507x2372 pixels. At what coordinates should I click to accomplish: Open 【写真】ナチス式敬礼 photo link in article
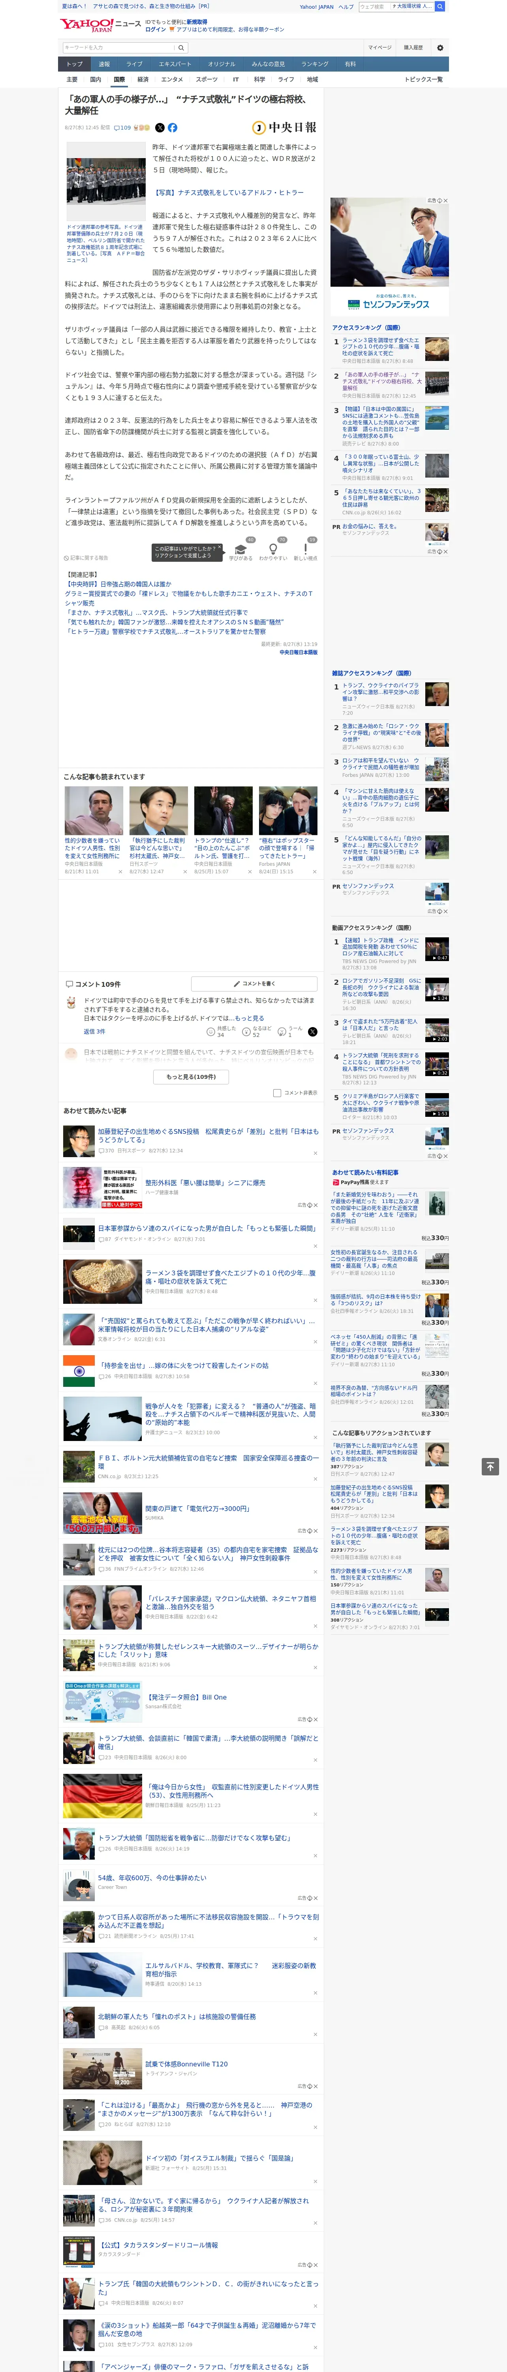pos(228,193)
